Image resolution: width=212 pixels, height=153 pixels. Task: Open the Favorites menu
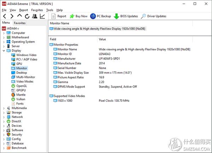pyautogui.click(x=37, y=10)
